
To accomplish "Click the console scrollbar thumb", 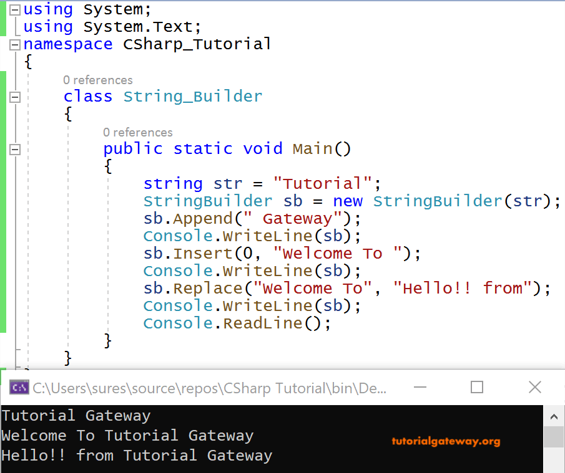I will tap(554, 436).
